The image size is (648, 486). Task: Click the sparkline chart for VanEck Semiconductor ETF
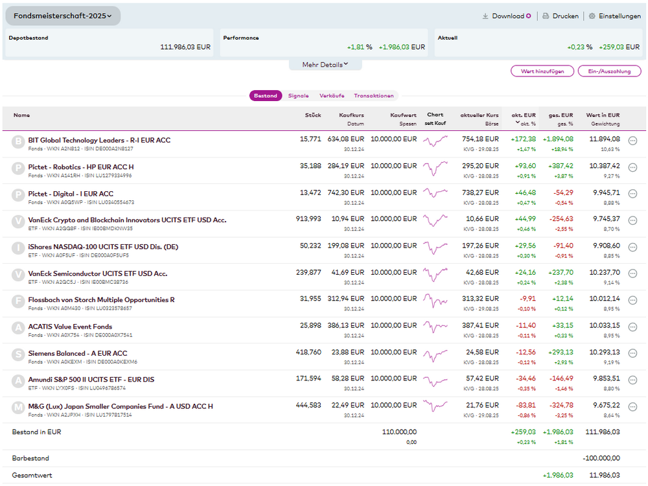click(x=435, y=273)
